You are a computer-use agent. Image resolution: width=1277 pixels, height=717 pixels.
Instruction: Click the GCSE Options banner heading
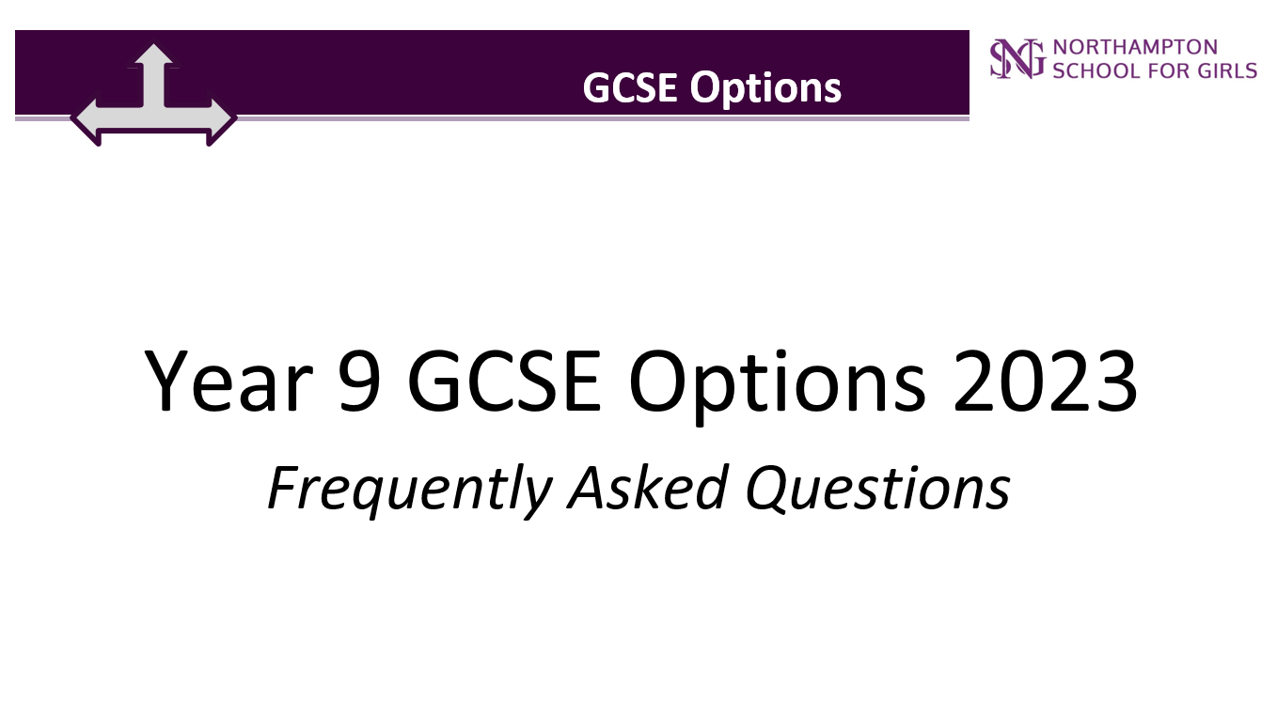(x=712, y=88)
